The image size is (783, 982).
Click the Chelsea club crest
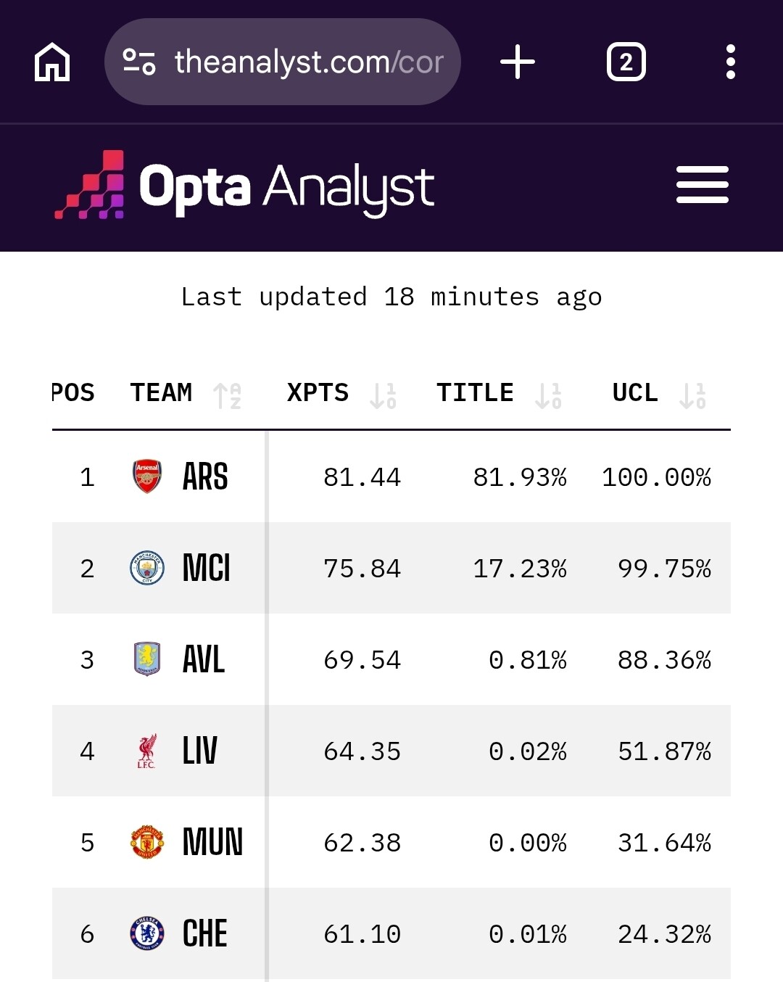147,933
